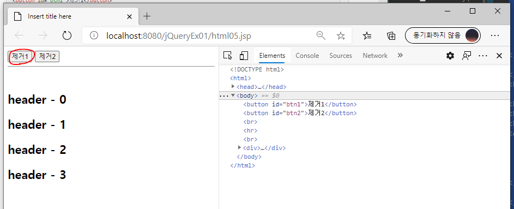Switch to the Sources tab
The height and width of the screenshot is (209, 514).
pos(341,56)
